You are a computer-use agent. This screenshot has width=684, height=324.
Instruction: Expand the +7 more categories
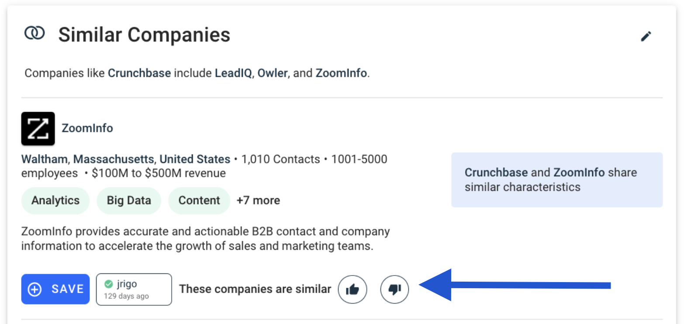click(258, 200)
